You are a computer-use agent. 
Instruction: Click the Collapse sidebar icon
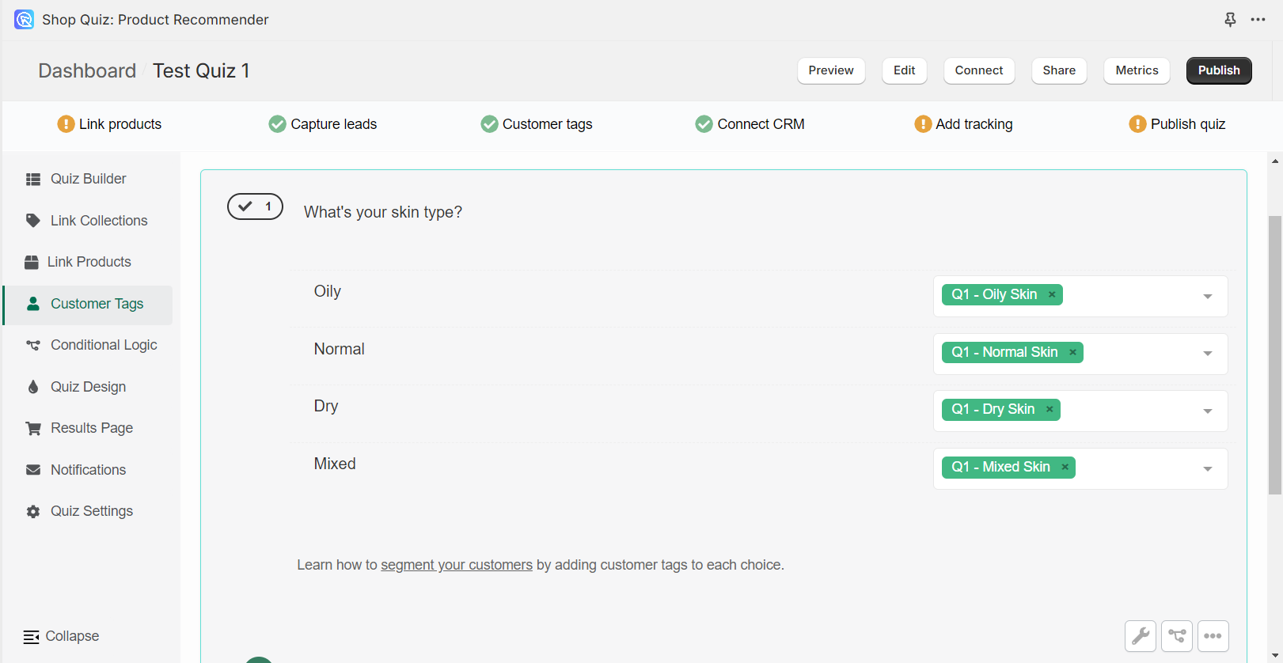tap(32, 637)
